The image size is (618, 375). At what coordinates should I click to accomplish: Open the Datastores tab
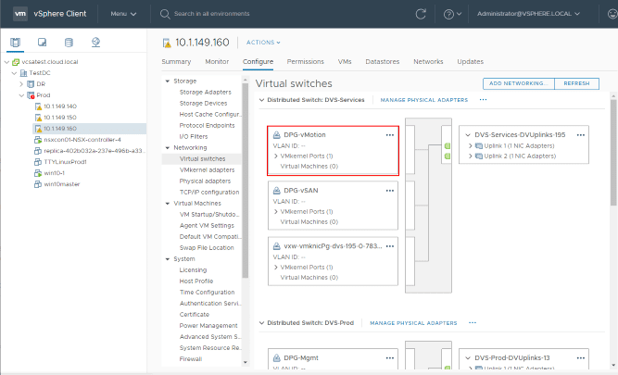382,61
